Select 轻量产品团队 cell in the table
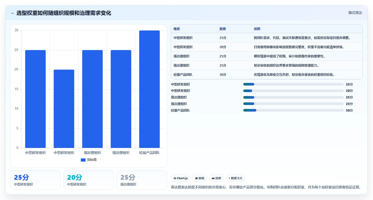Viewport: 373px width, 200px height. click(x=183, y=75)
